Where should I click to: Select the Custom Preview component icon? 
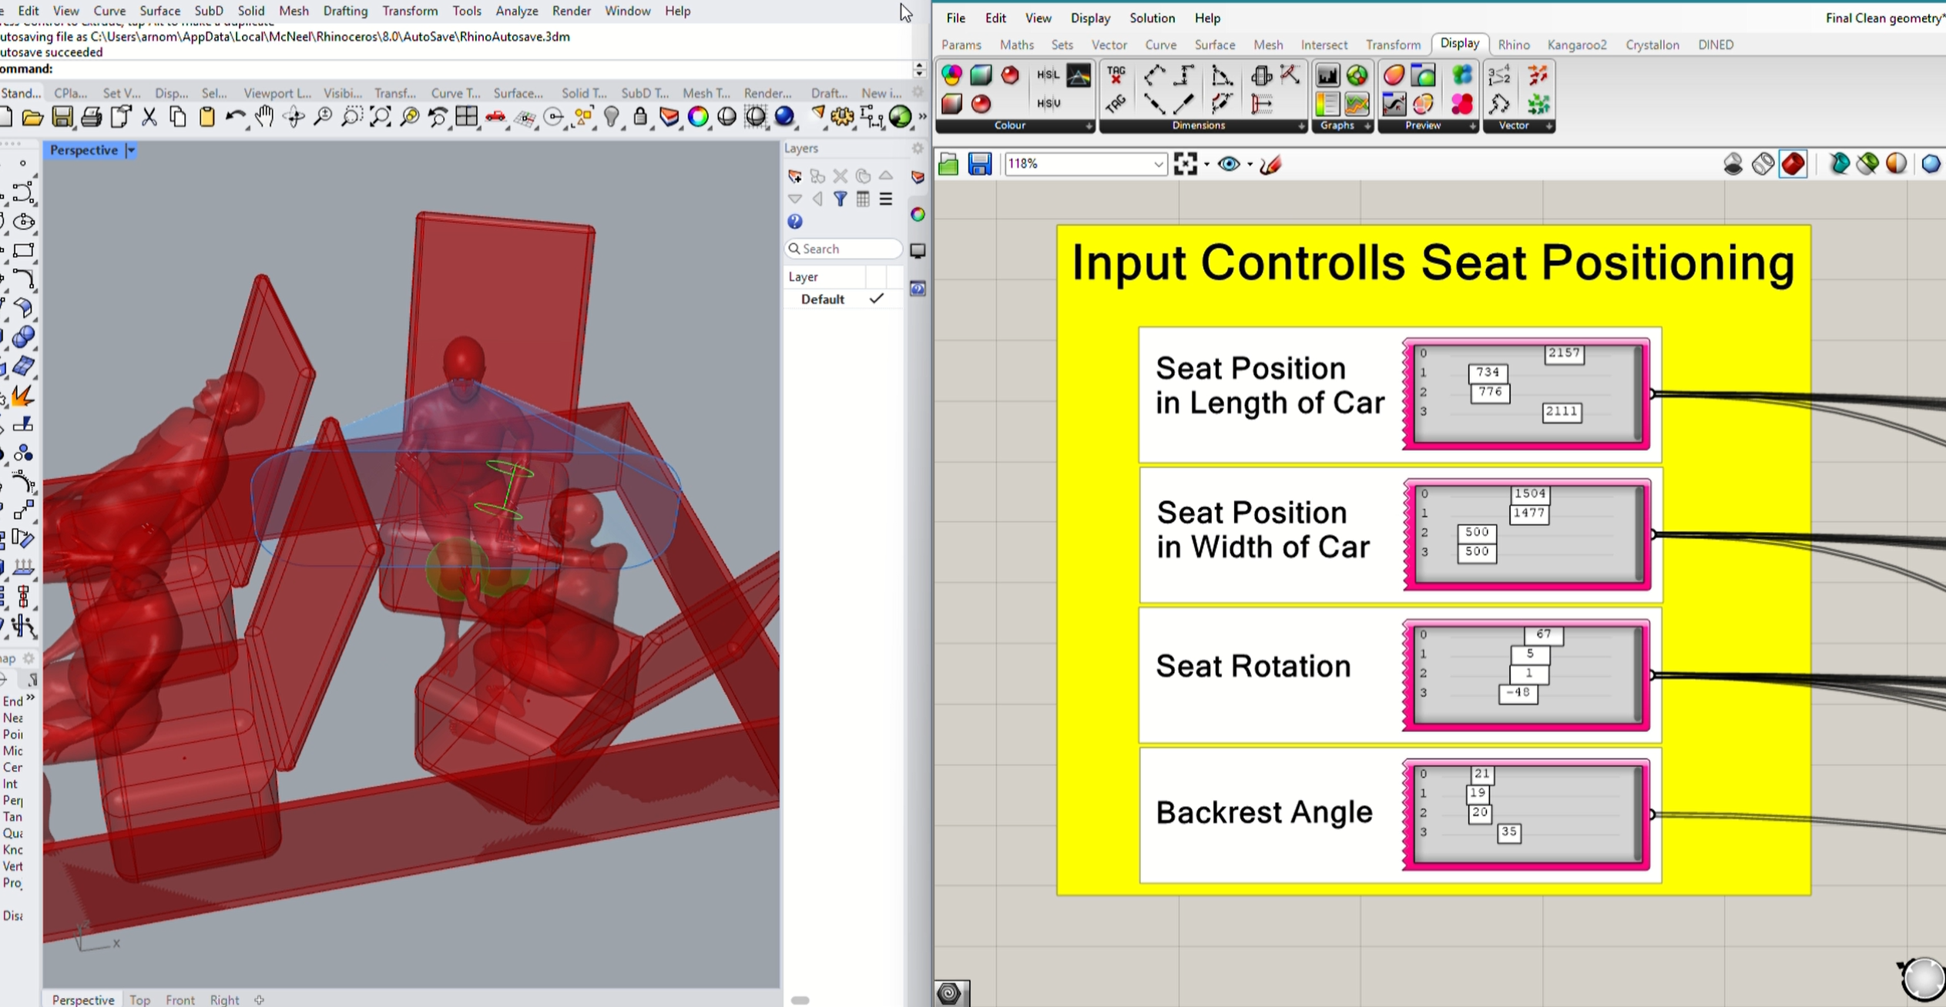coord(1394,75)
